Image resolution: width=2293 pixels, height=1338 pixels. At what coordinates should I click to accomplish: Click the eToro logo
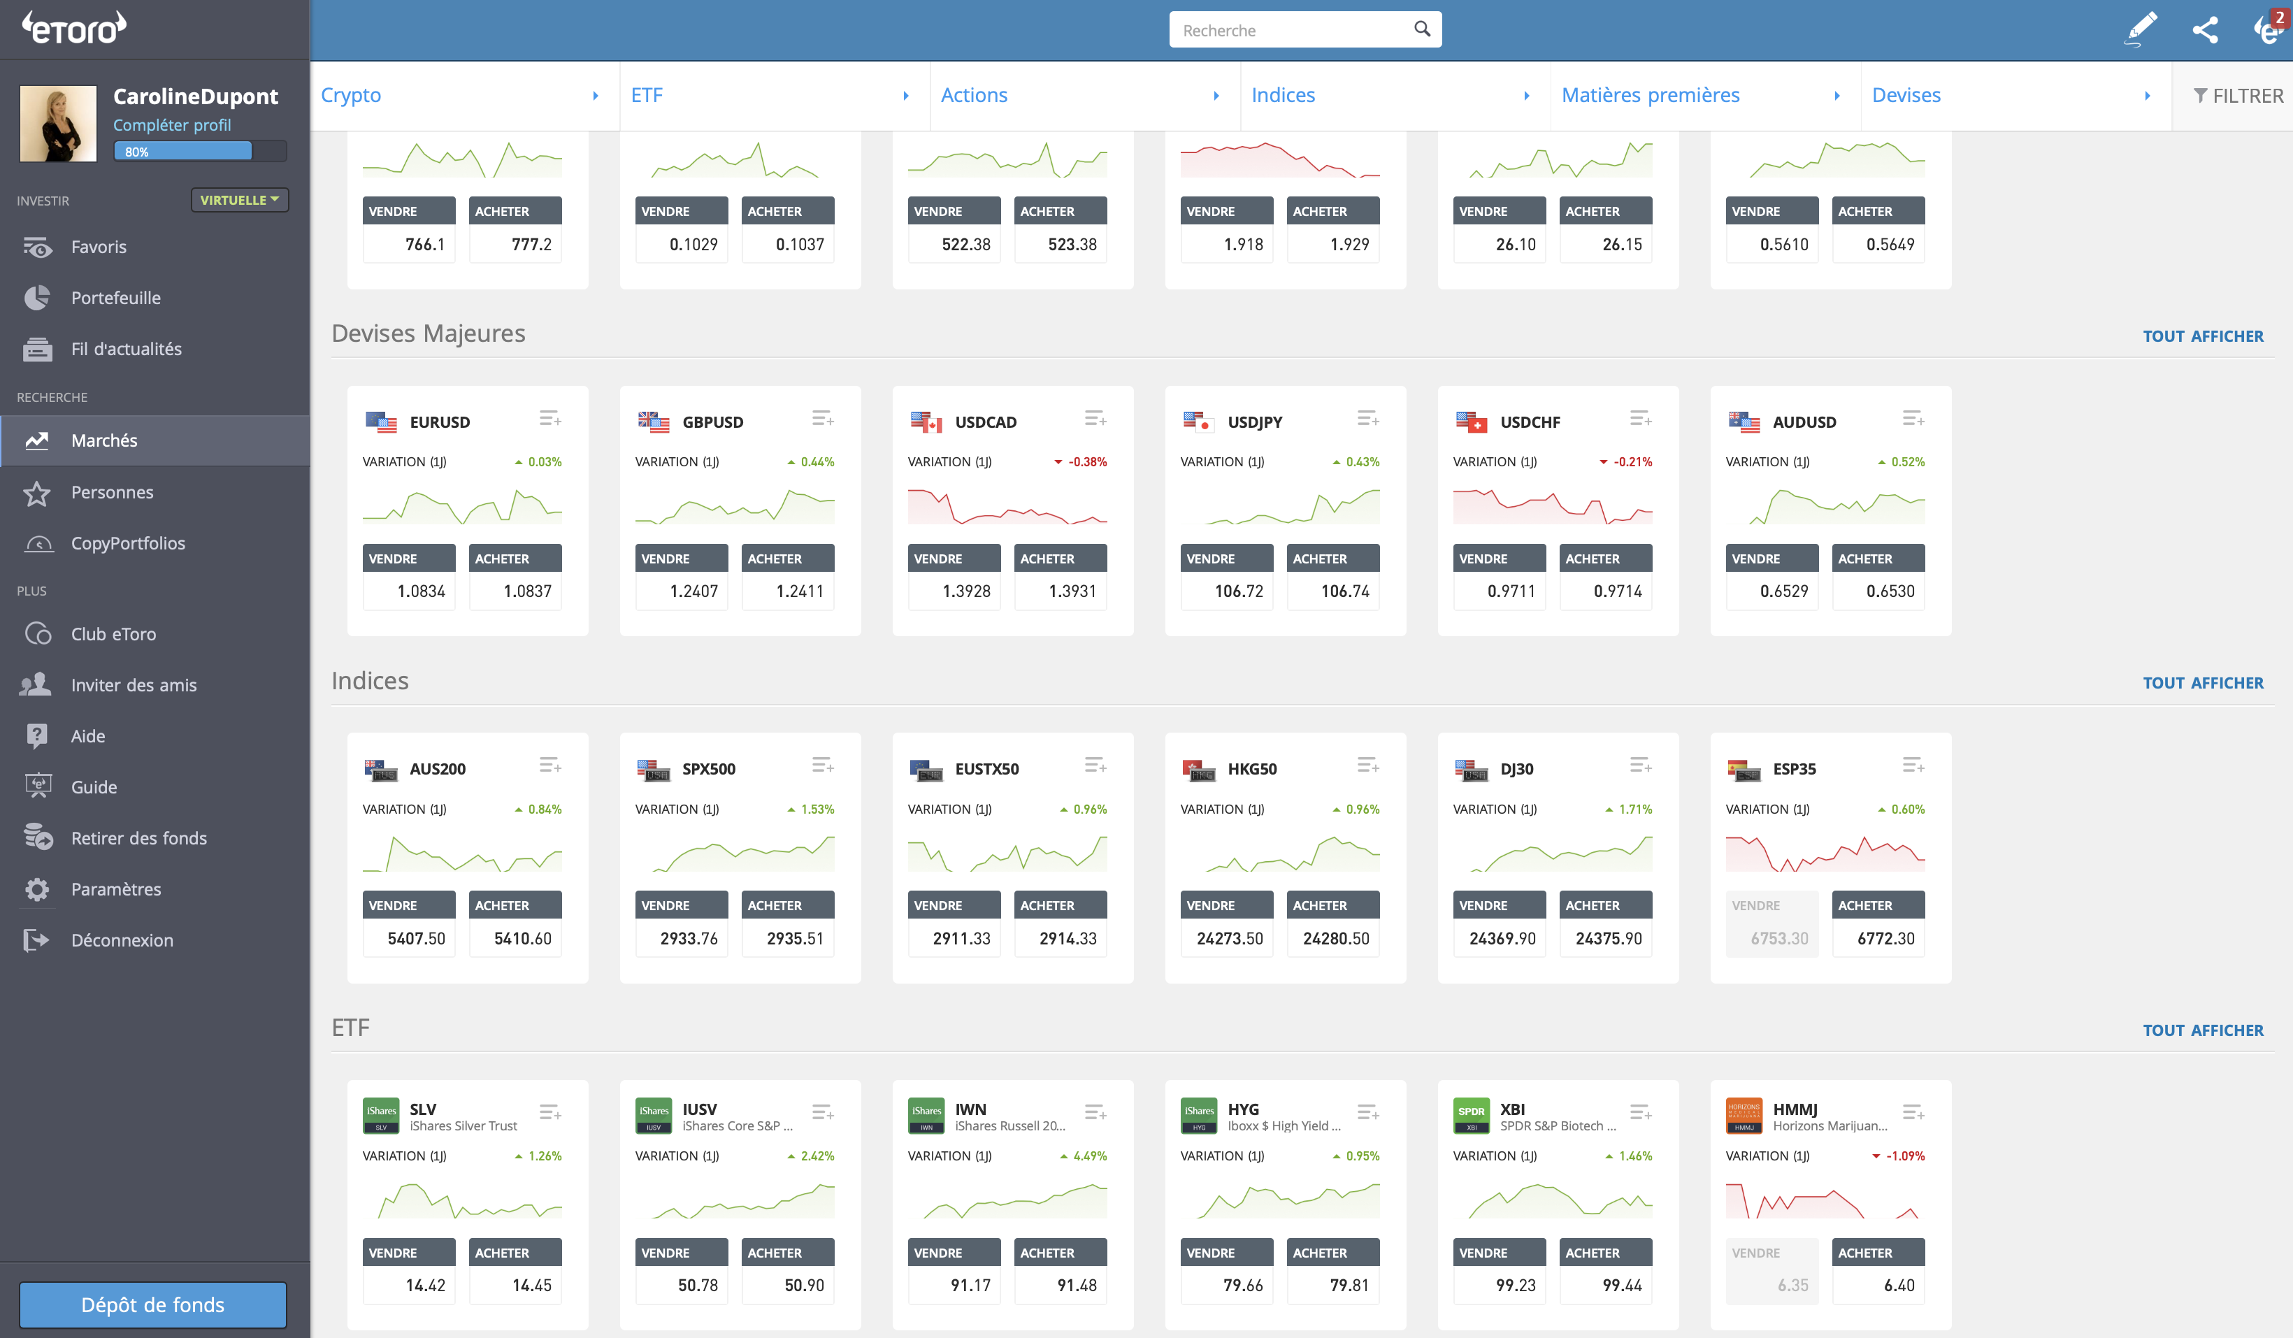pos(75,27)
